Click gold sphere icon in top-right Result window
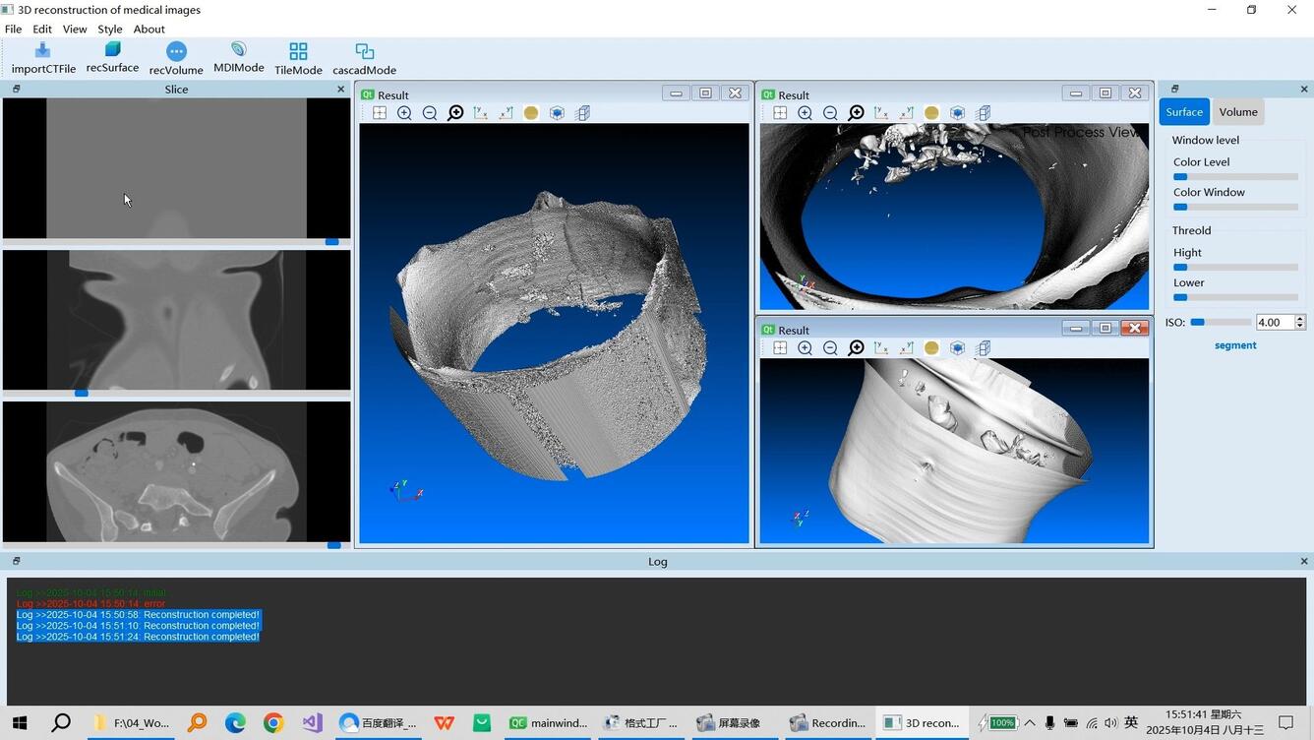This screenshot has height=740, width=1314. point(931,113)
